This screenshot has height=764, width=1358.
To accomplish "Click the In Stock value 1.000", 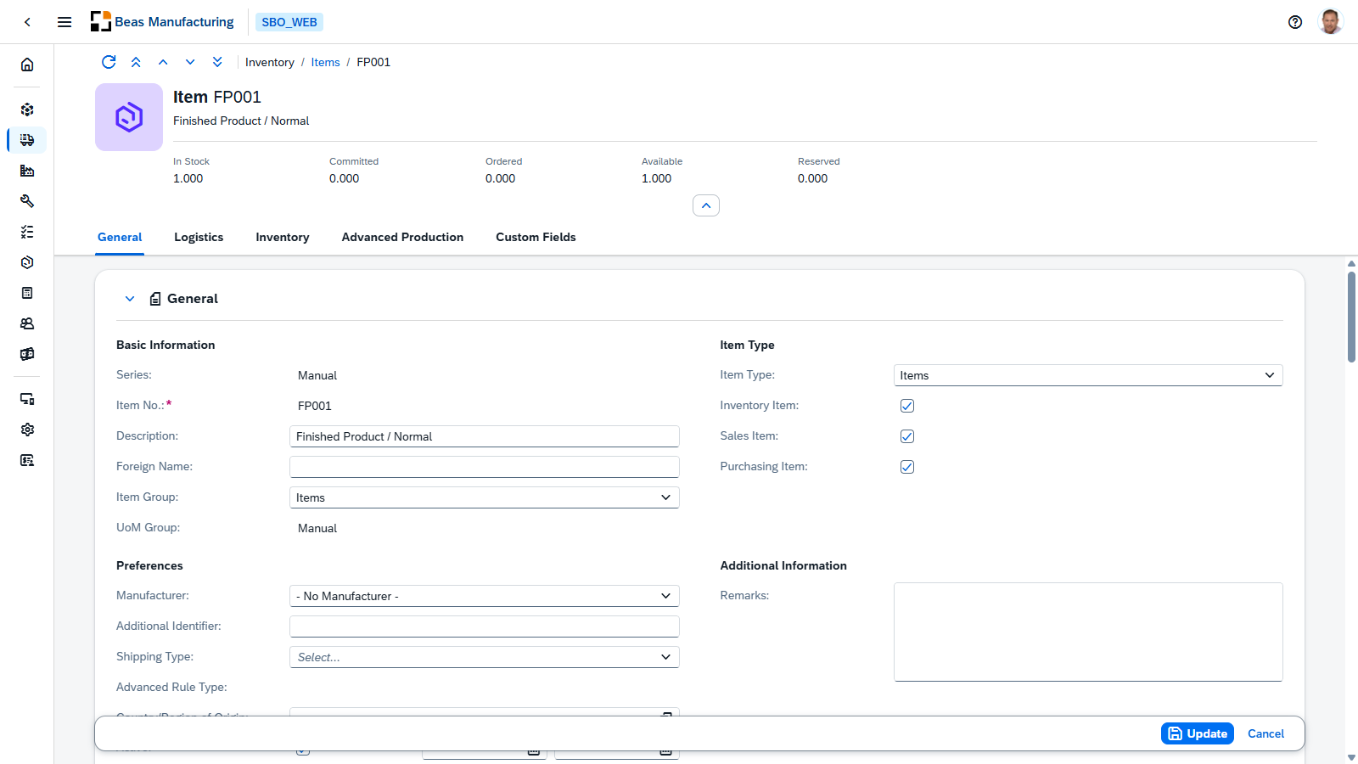I will [x=188, y=178].
